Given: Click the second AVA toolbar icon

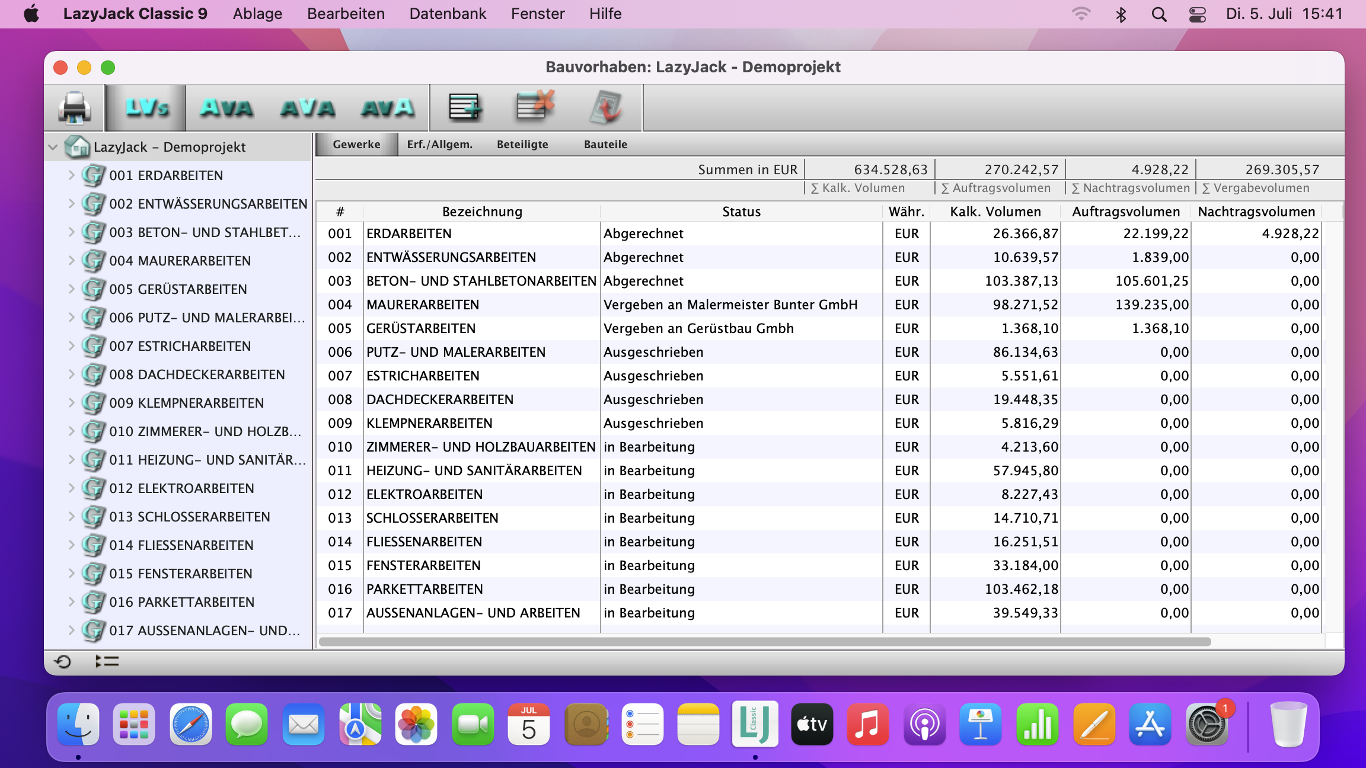Looking at the screenshot, I should coord(307,108).
